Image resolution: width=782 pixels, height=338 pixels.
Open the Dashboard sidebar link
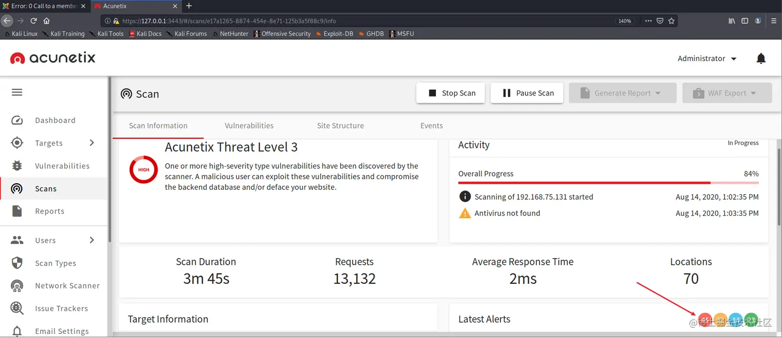pos(55,120)
